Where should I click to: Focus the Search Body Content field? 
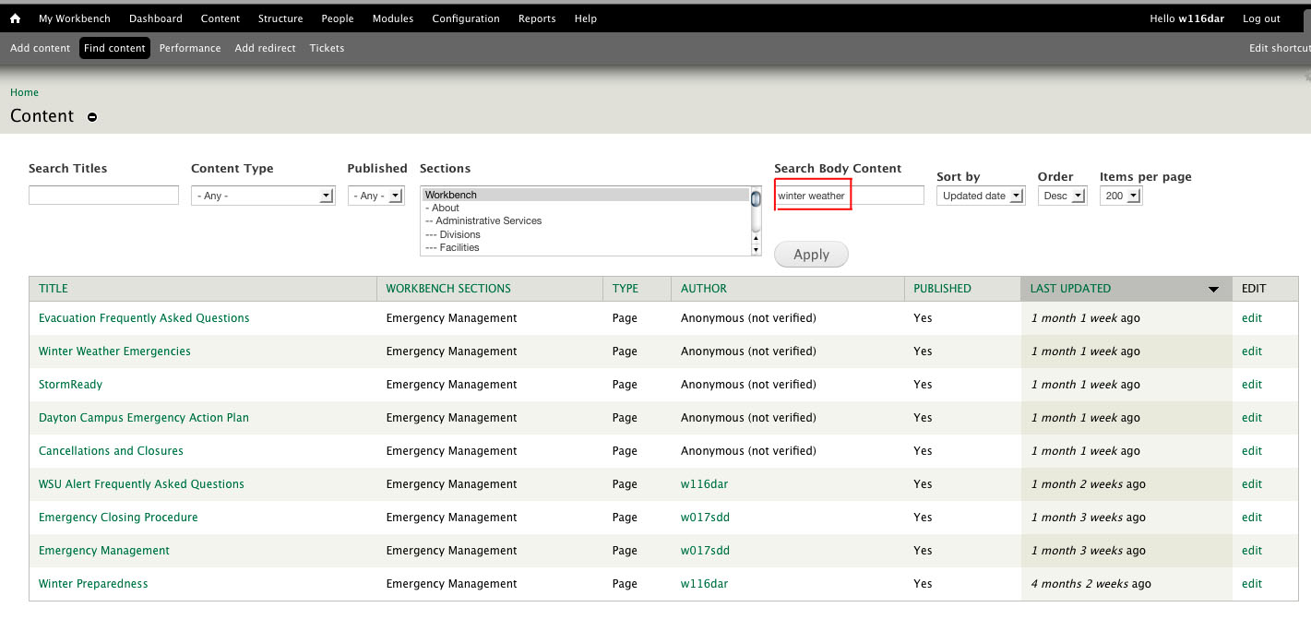(x=849, y=196)
